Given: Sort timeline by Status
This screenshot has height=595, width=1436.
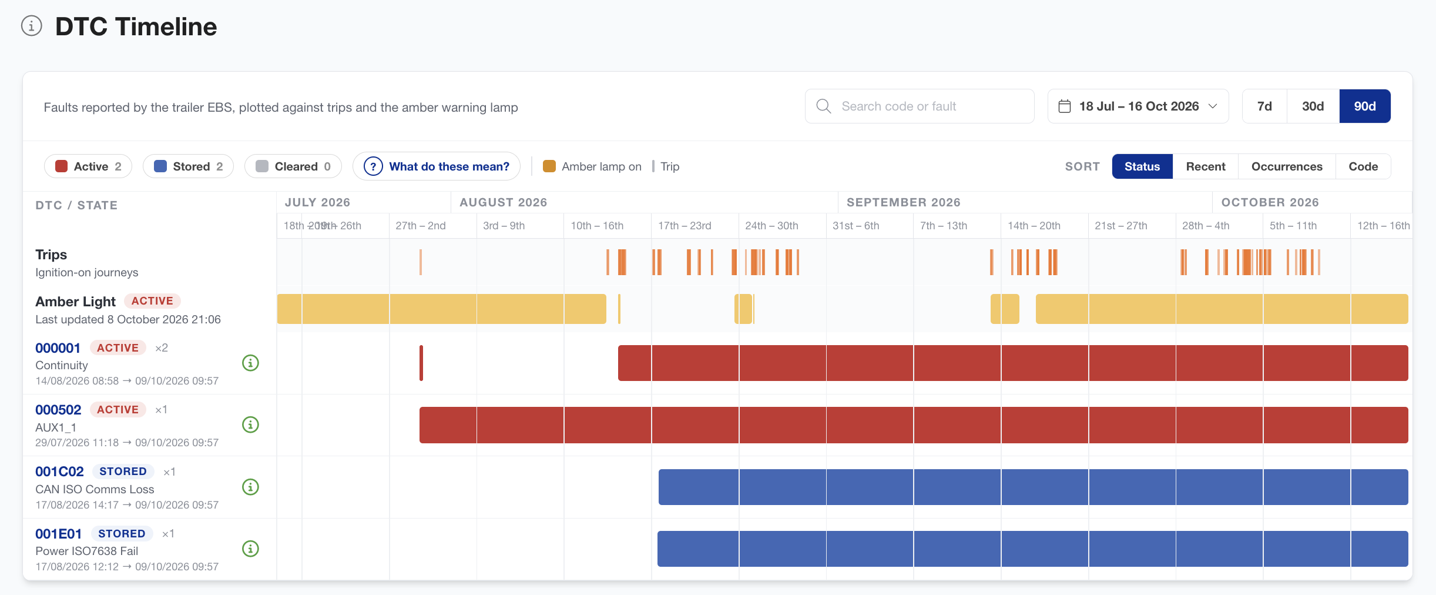Looking at the screenshot, I should point(1142,166).
